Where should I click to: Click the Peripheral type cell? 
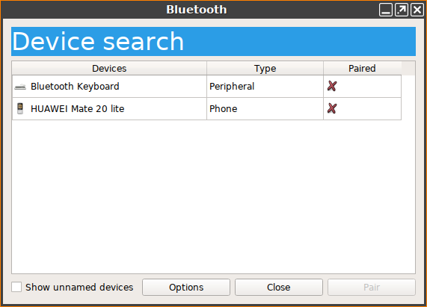point(265,86)
